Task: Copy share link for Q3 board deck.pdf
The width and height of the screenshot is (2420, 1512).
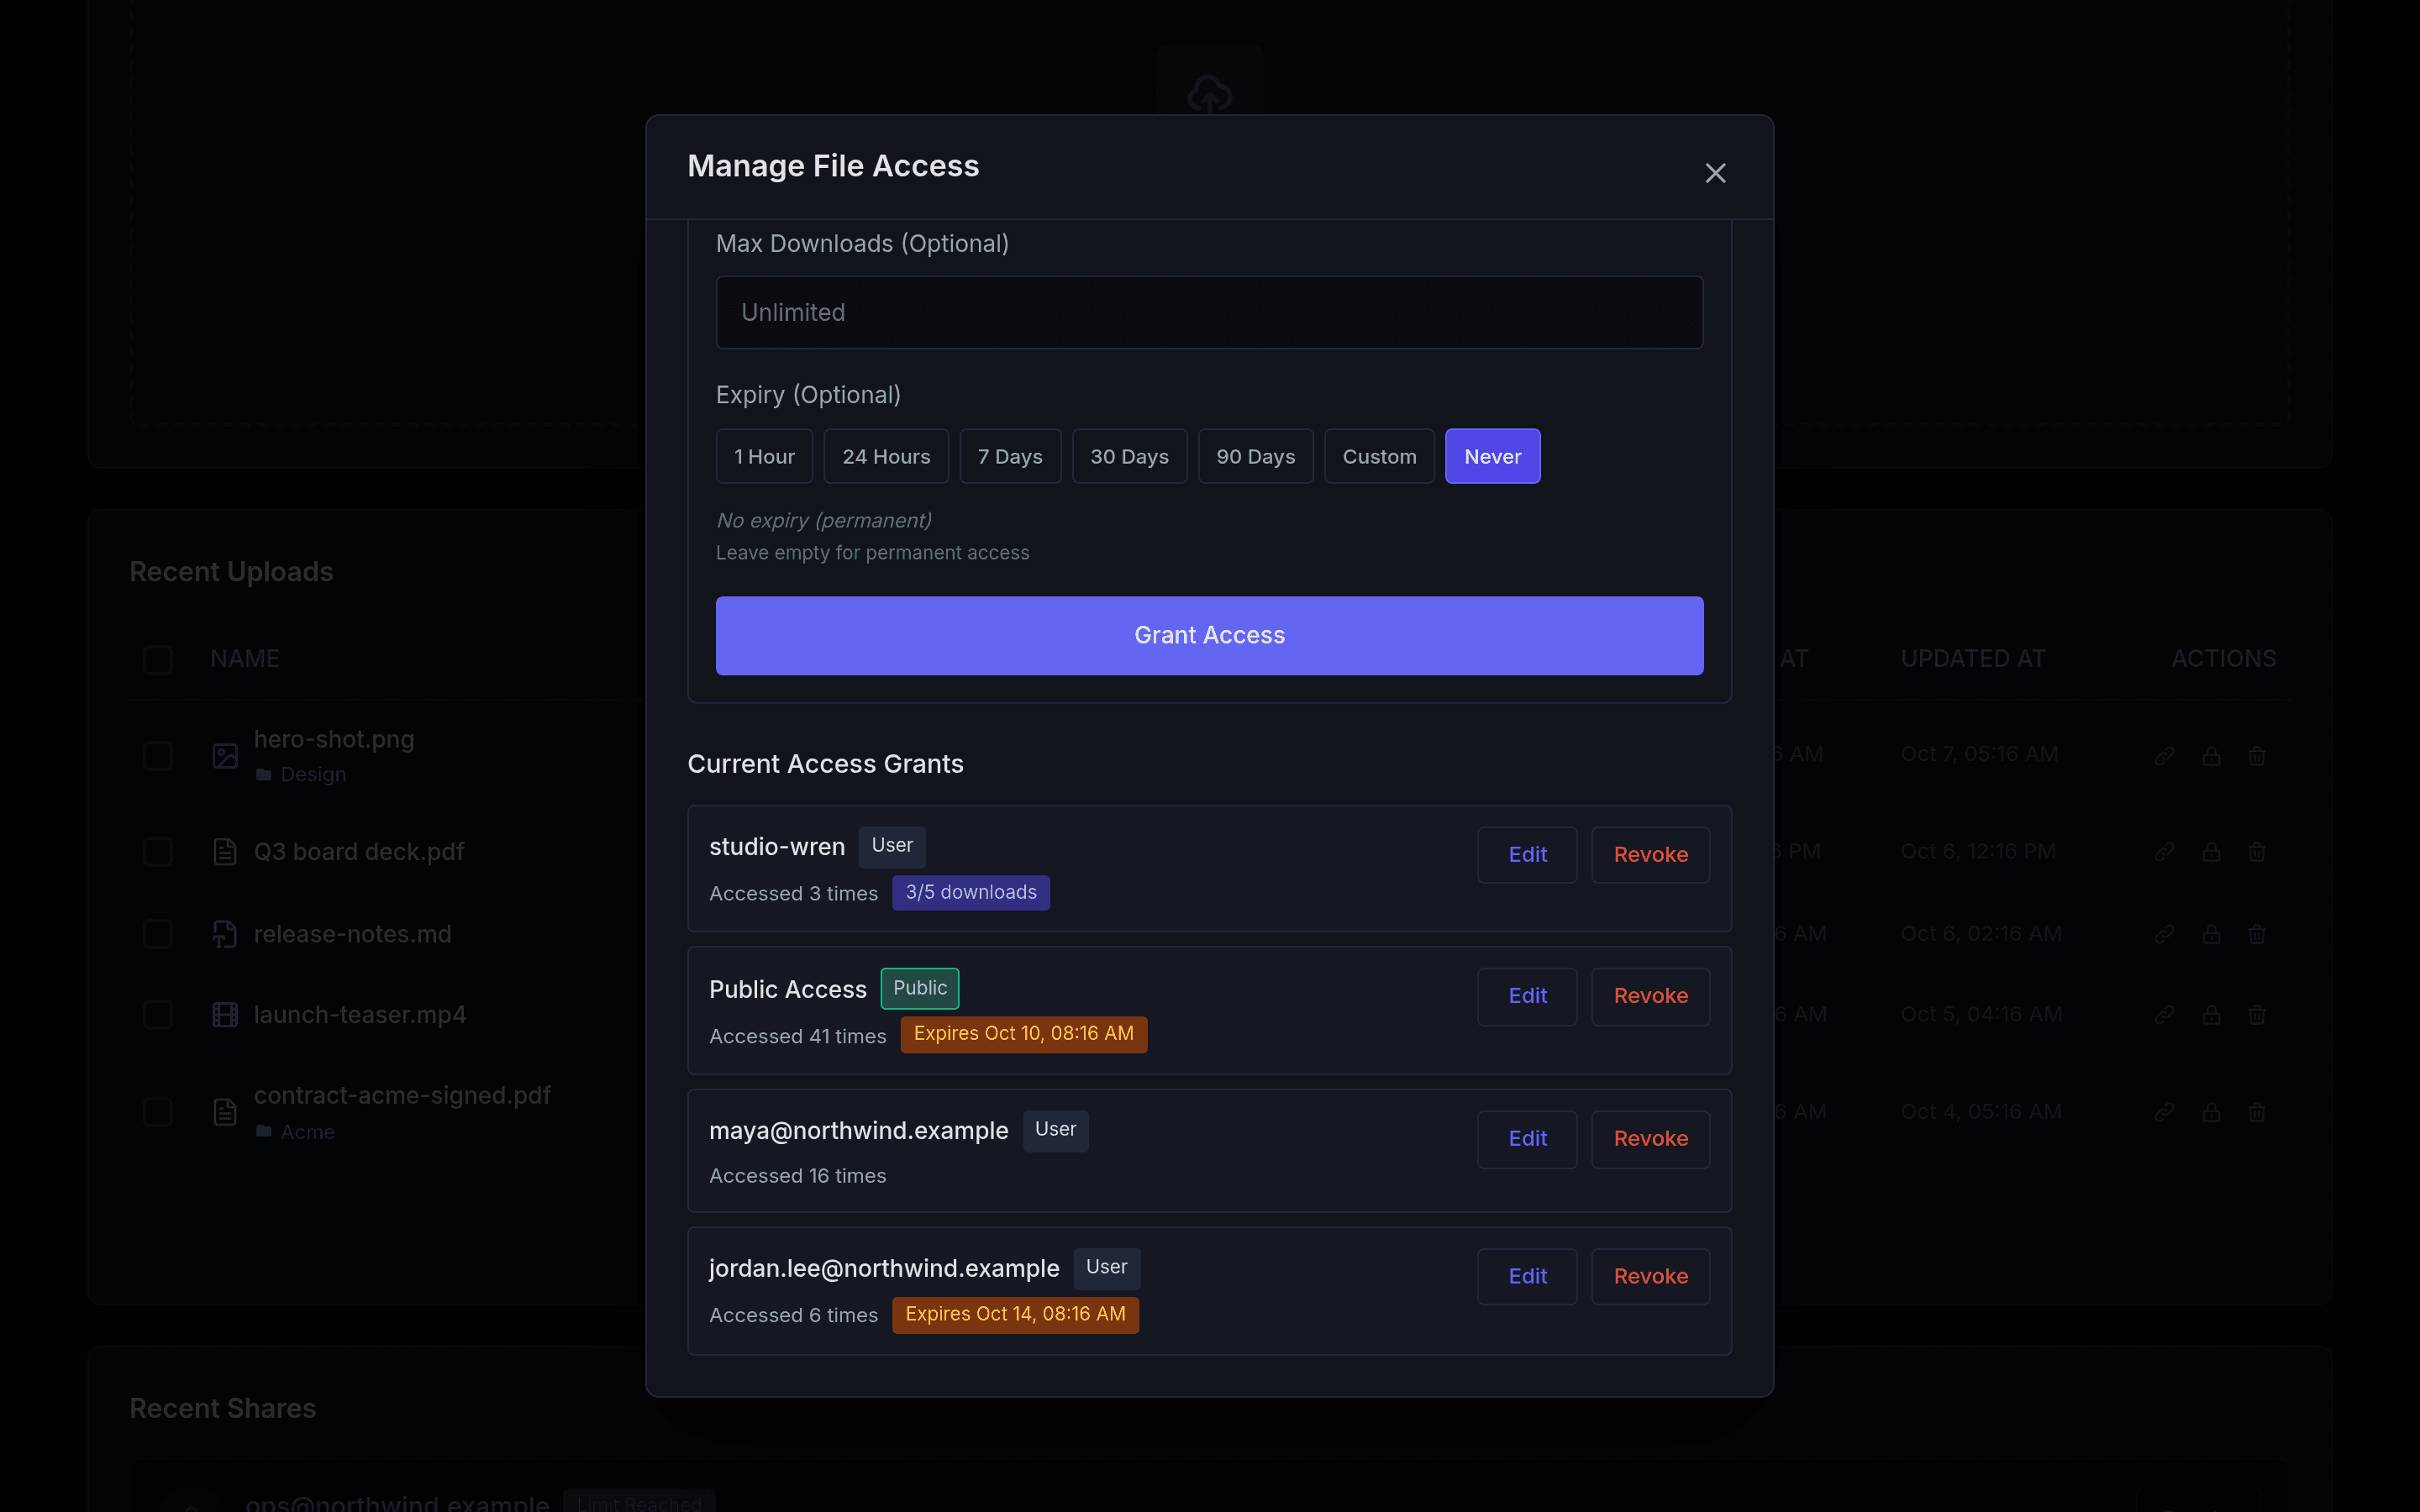Action: [2164, 851]
